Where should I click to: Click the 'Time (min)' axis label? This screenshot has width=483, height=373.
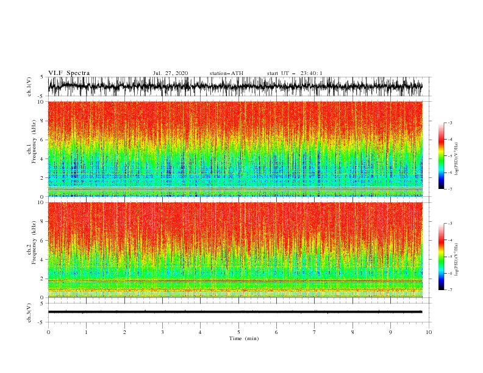pyautogui.click(x=244, y=338)
